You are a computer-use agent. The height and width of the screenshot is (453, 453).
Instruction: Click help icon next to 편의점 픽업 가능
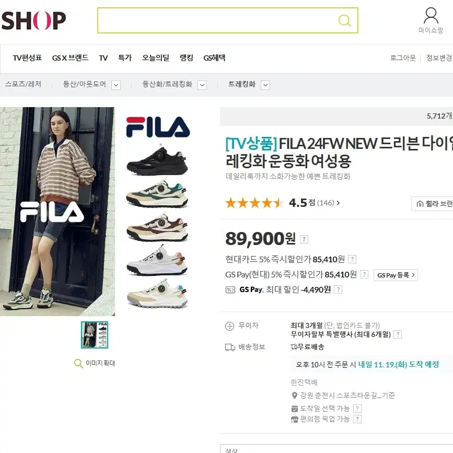tap(357, 419)
